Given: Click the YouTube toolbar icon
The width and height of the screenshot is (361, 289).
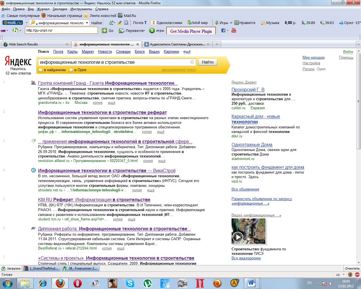Looking at the screenshot, I should [234, 30].
